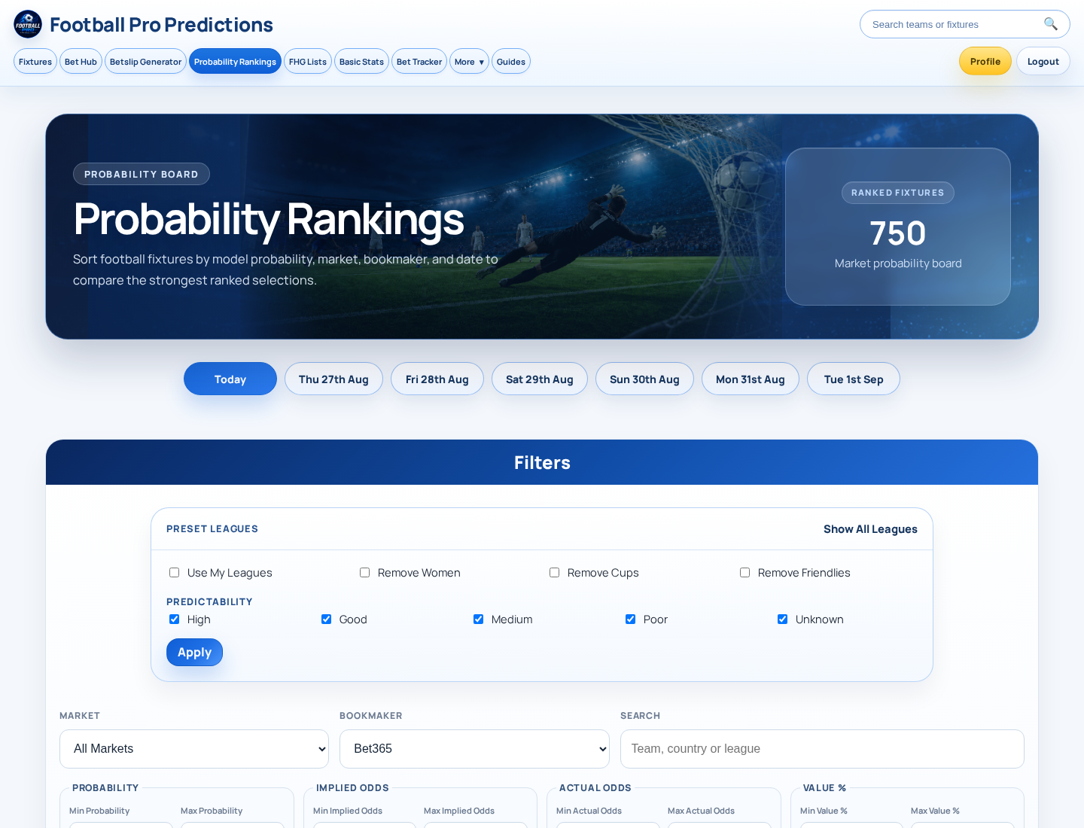Screen dimensions: 1084x828
Task: Click the Ranked Fixtures 750 card
Action: [897, 227]
